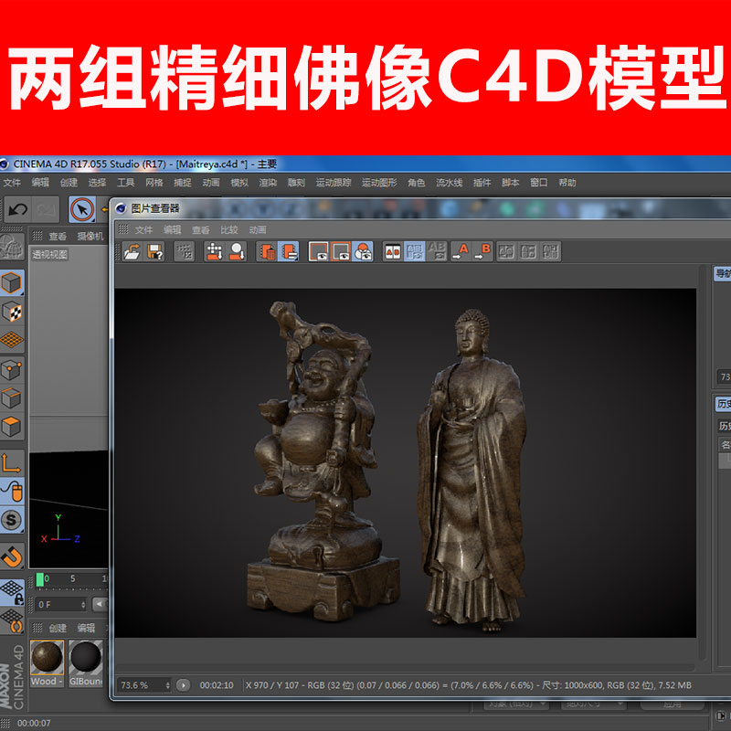
Task: Select the texture mode checkered cube icon
Action: tap(12, 313)
